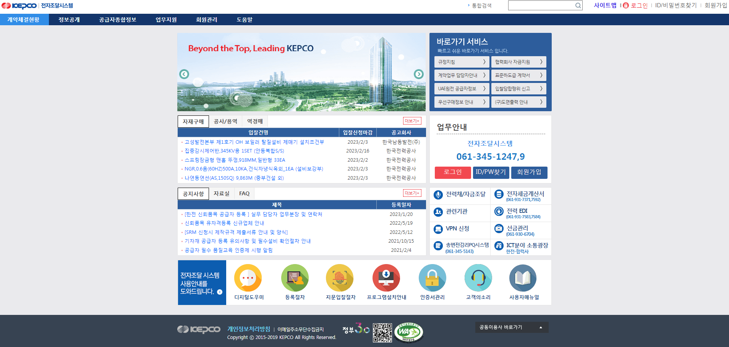Open the 프로그램설치안내 download icon
This screenshot has width=729, height=347.
coord(386,278)
